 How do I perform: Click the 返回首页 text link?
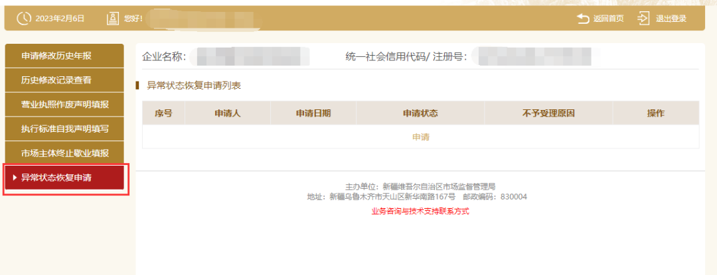click(x=609, y=19)
